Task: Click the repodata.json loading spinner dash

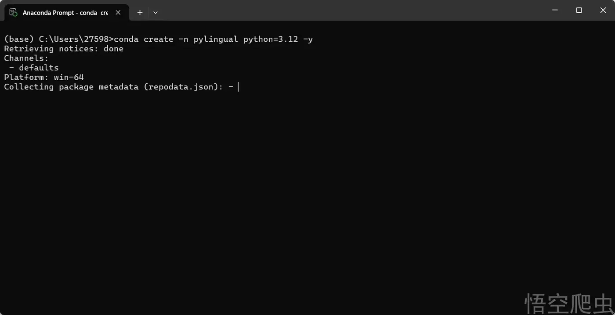Action: [x=230, y=86]
